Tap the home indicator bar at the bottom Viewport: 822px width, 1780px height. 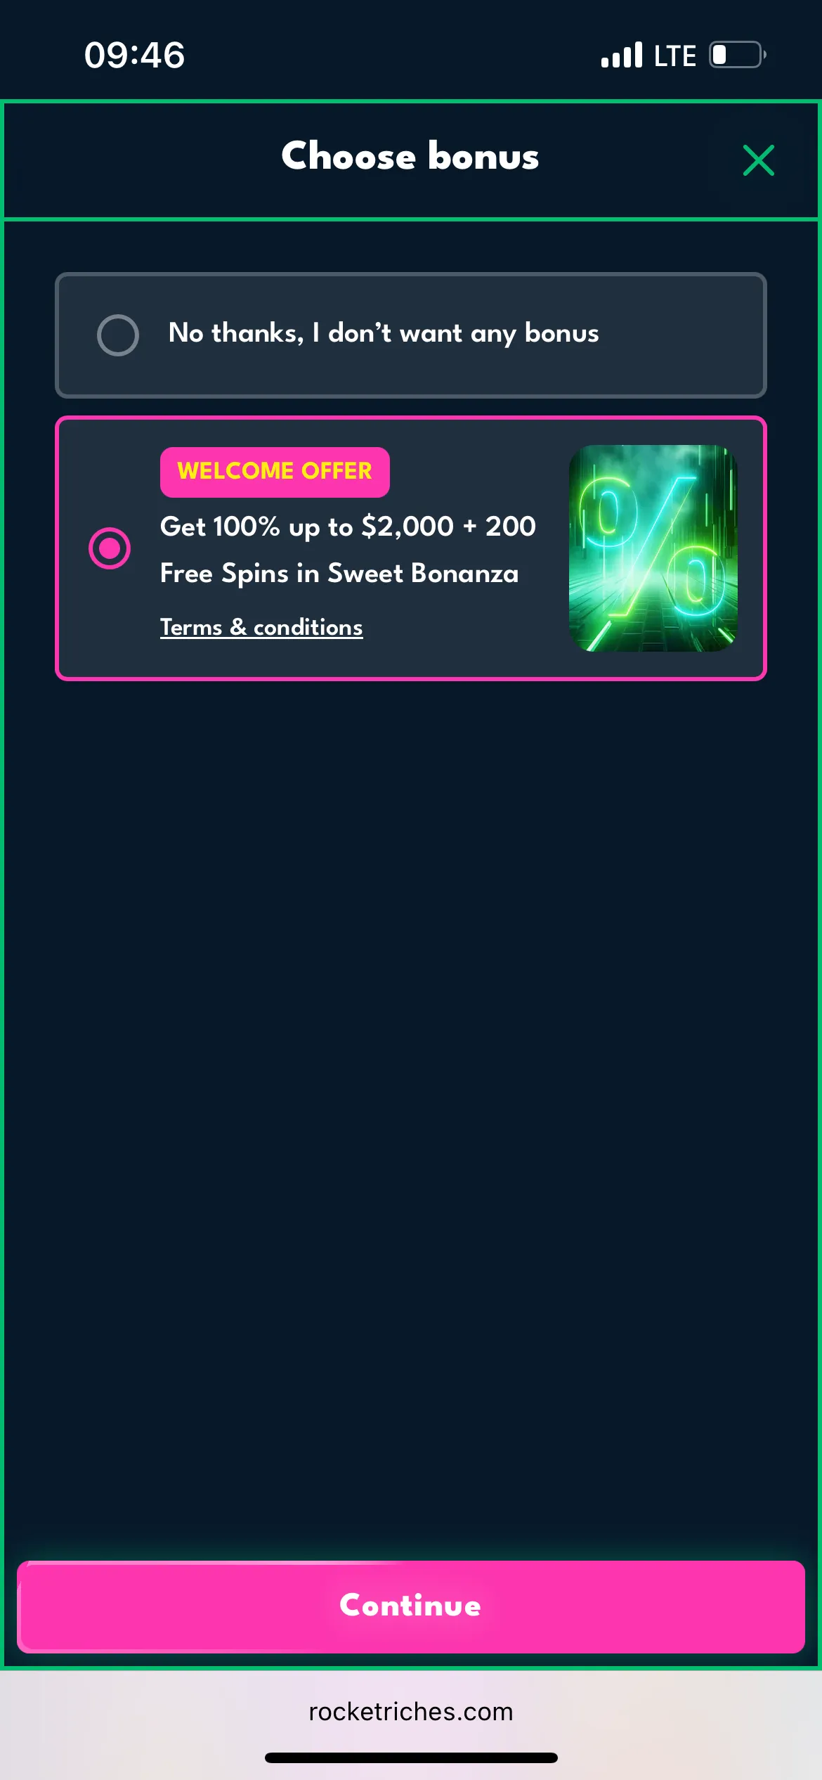point(411,1758)
